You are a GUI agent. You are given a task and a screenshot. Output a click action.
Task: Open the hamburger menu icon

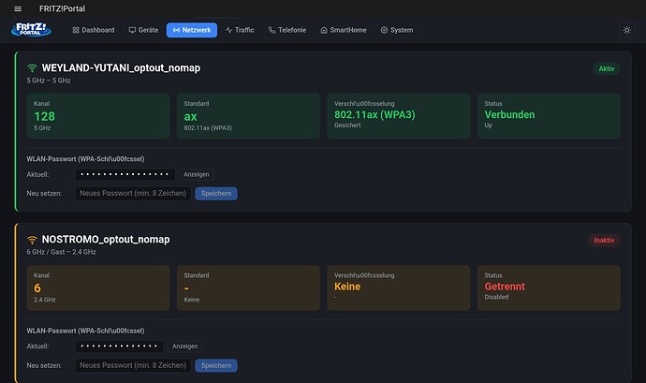[x=18, y=8]
